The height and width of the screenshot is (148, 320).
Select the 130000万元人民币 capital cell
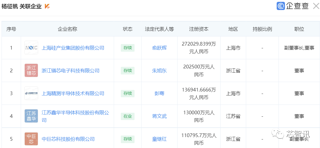(199, 116)
